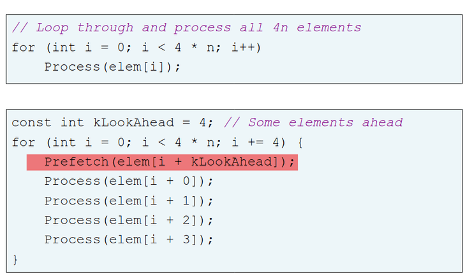Click the "Process(elem[i + 0]);" line
472x279 pixels.
click(128, 181)
